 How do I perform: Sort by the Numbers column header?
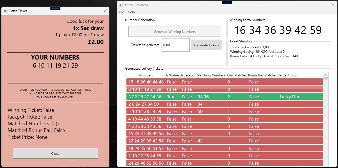(x=146, y=75)
